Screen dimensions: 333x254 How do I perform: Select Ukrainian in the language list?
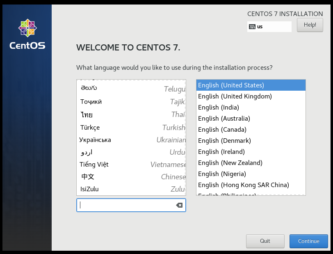click(131, 140)
